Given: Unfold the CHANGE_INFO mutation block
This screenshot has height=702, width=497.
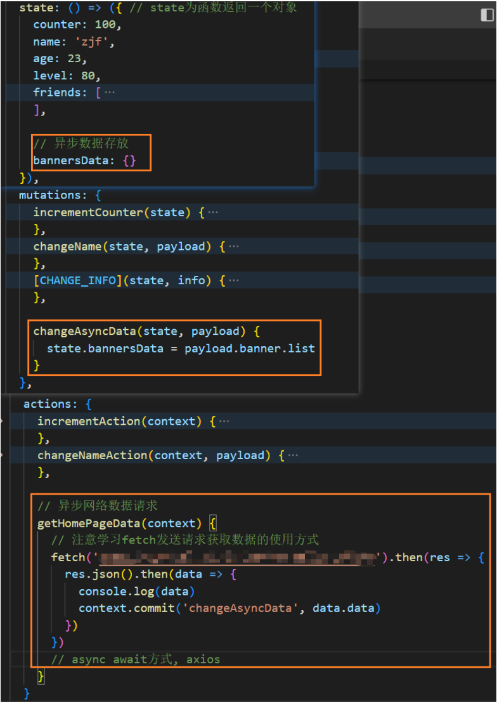Looking at the screenshot, I should click(234, 281).
